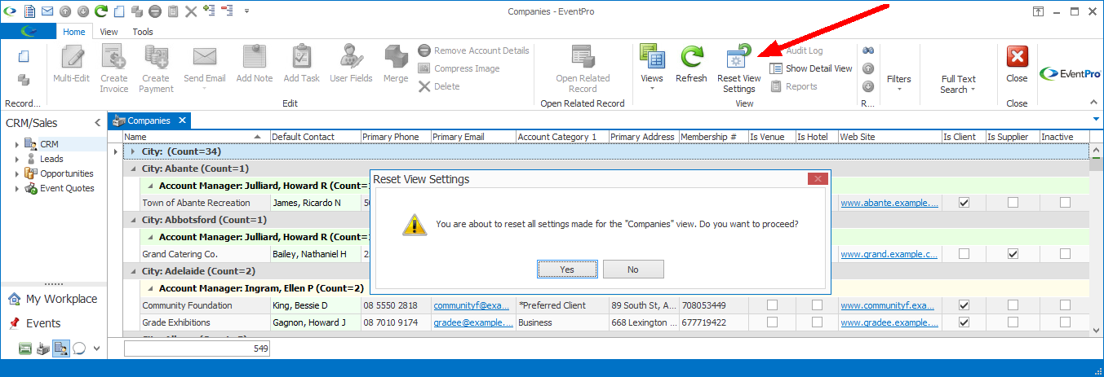
Task: Click the Refresh ribbon button
Action: click(691, 64)
